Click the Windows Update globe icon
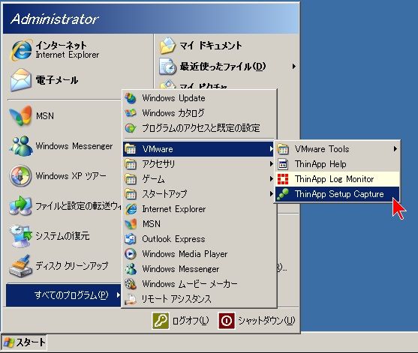Screen dimensions: 418x353 [x=131, y=98]
